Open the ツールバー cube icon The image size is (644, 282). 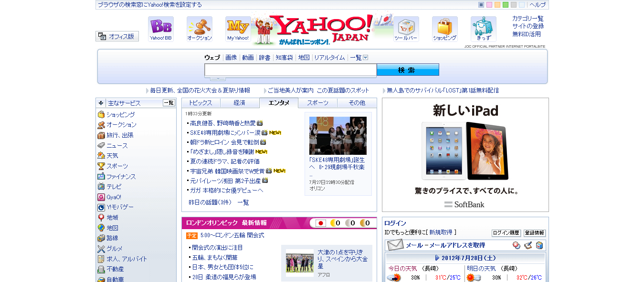(406, 29)
